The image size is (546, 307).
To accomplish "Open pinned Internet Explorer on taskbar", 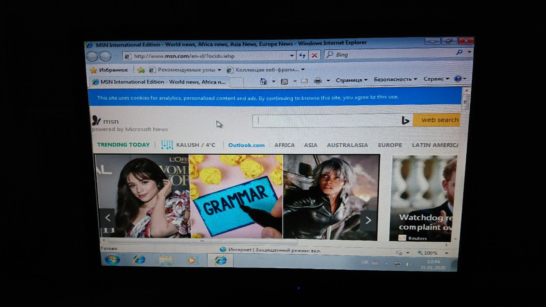I will (x=139, y=259).
